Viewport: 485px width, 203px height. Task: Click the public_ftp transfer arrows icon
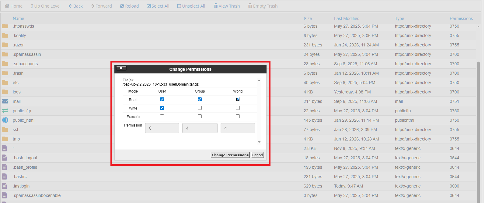[x=5, y=111]
